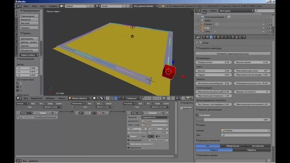
Task: Toggle Самоудаление checkbox in actuator
Action: tap(129, 140)
